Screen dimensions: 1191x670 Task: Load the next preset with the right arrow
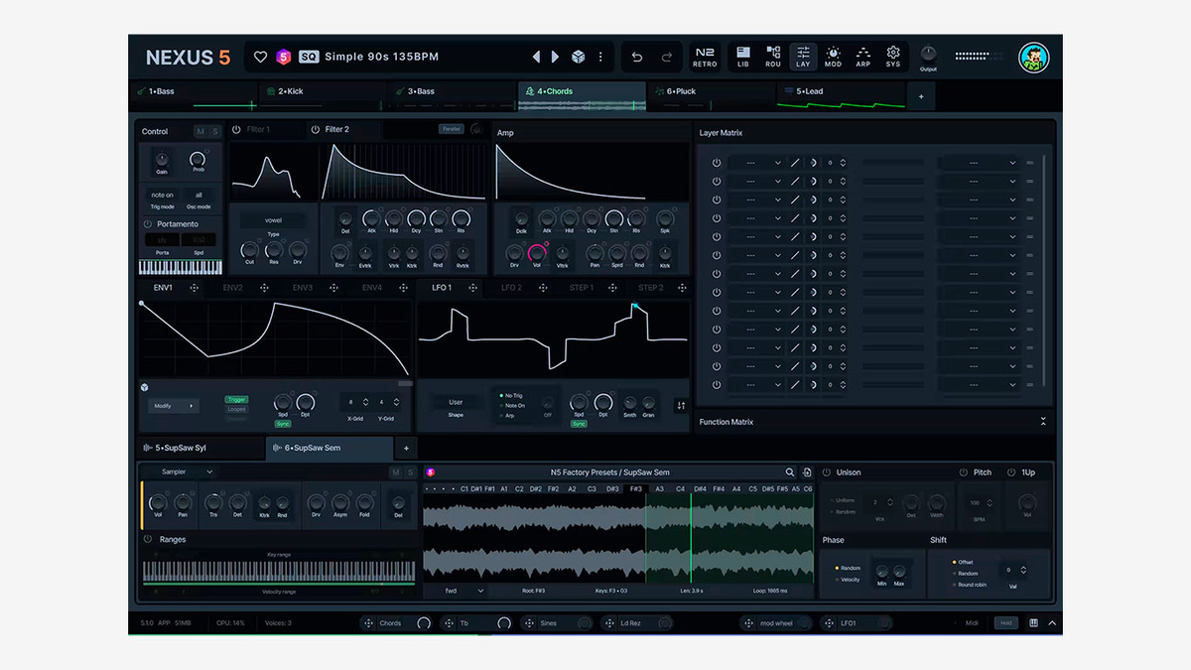coord(556,58)
